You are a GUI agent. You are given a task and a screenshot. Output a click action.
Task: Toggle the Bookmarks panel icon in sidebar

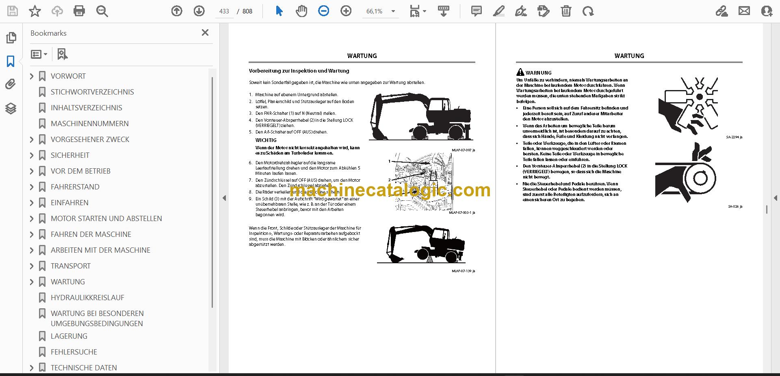coord(11,61)
